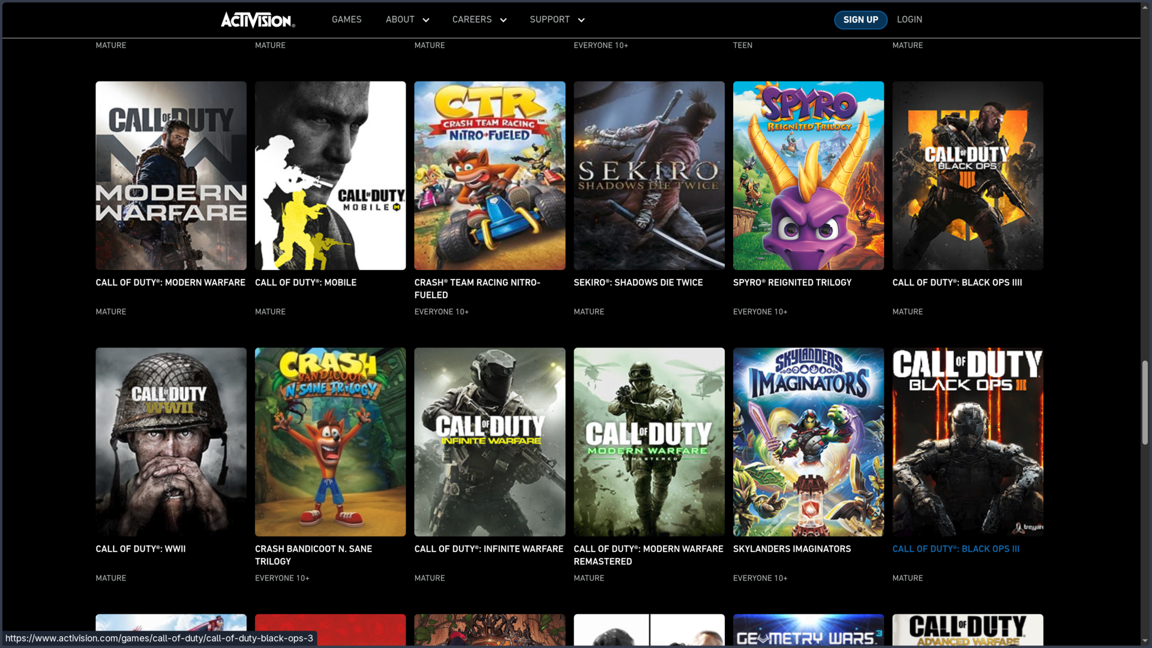Click 'Call of Duty: Modern Warfare' title link
1152x648 pixels.
point(170,283)
